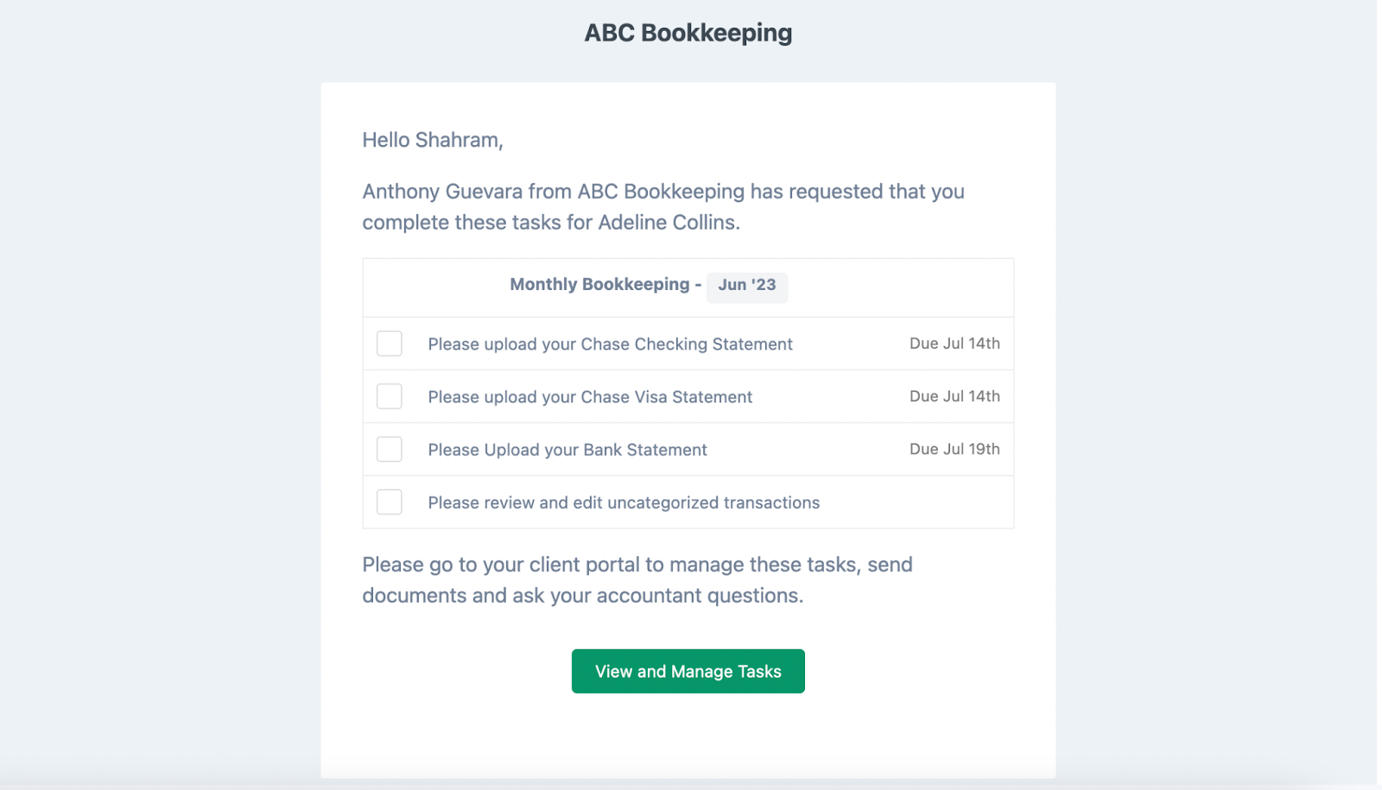The height and width of the screenshot is (790, 1382).
Task: Click the Due Jul 14th date for Visa
Action: tap(954, 396)
